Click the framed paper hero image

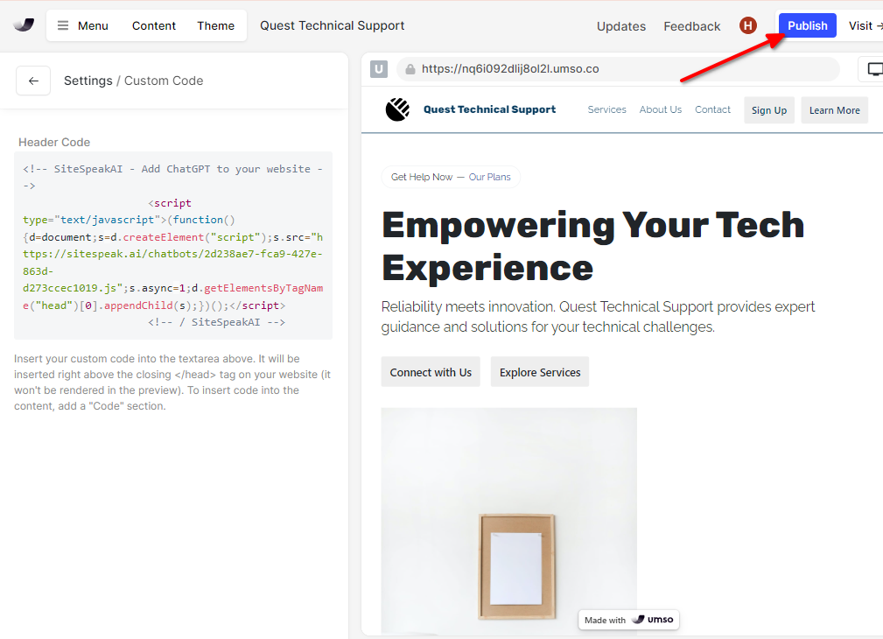(x=509, y=521)
